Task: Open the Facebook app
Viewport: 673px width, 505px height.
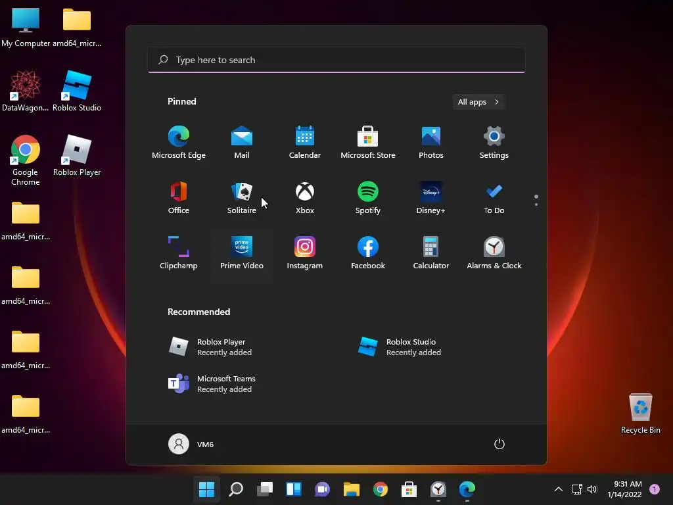Action: click(x=368, y=253)
